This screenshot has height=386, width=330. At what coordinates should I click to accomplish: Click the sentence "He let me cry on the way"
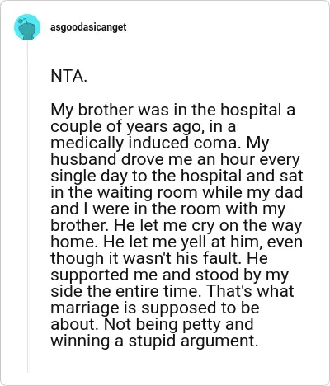tap(208, 226)
